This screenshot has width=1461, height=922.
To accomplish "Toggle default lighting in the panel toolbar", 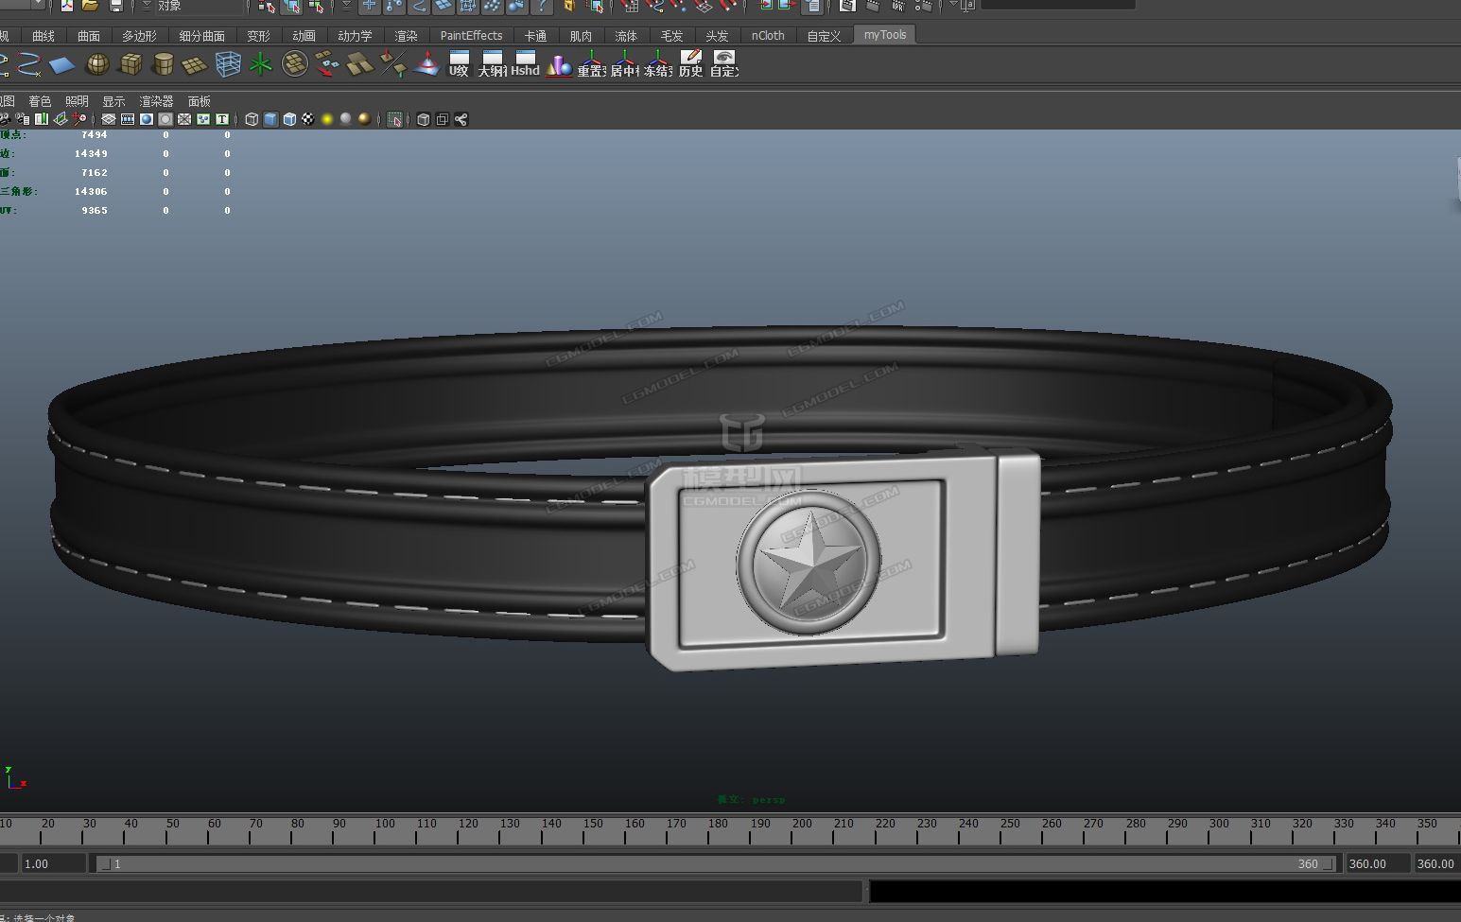I will pyautogui.click(x=326, y=119).
